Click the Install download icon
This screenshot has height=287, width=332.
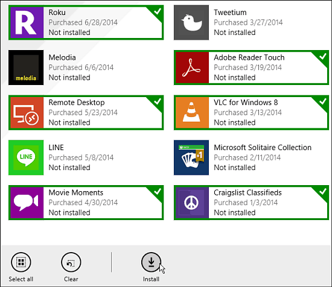pos(151,262)
